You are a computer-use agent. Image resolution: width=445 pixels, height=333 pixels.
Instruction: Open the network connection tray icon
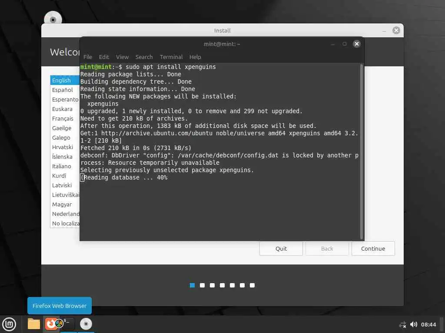click(x=402, y=324)
